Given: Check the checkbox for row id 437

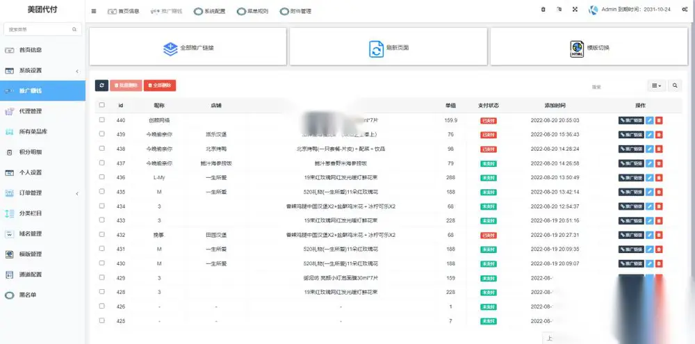Looking at the screenshot, I should tap(102, 163).
